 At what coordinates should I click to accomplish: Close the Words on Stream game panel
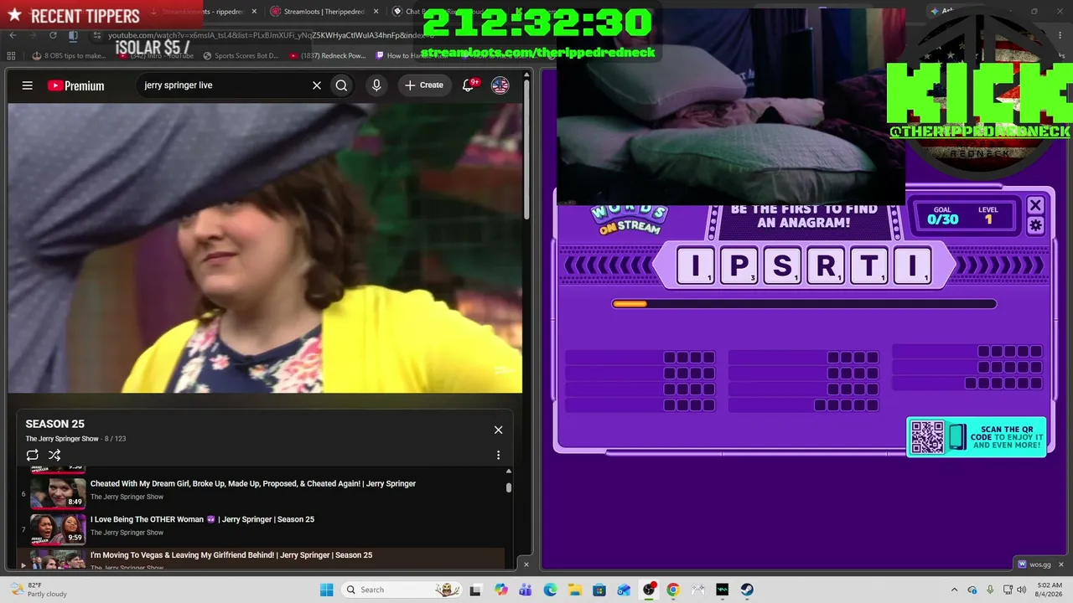[1035, 205]
